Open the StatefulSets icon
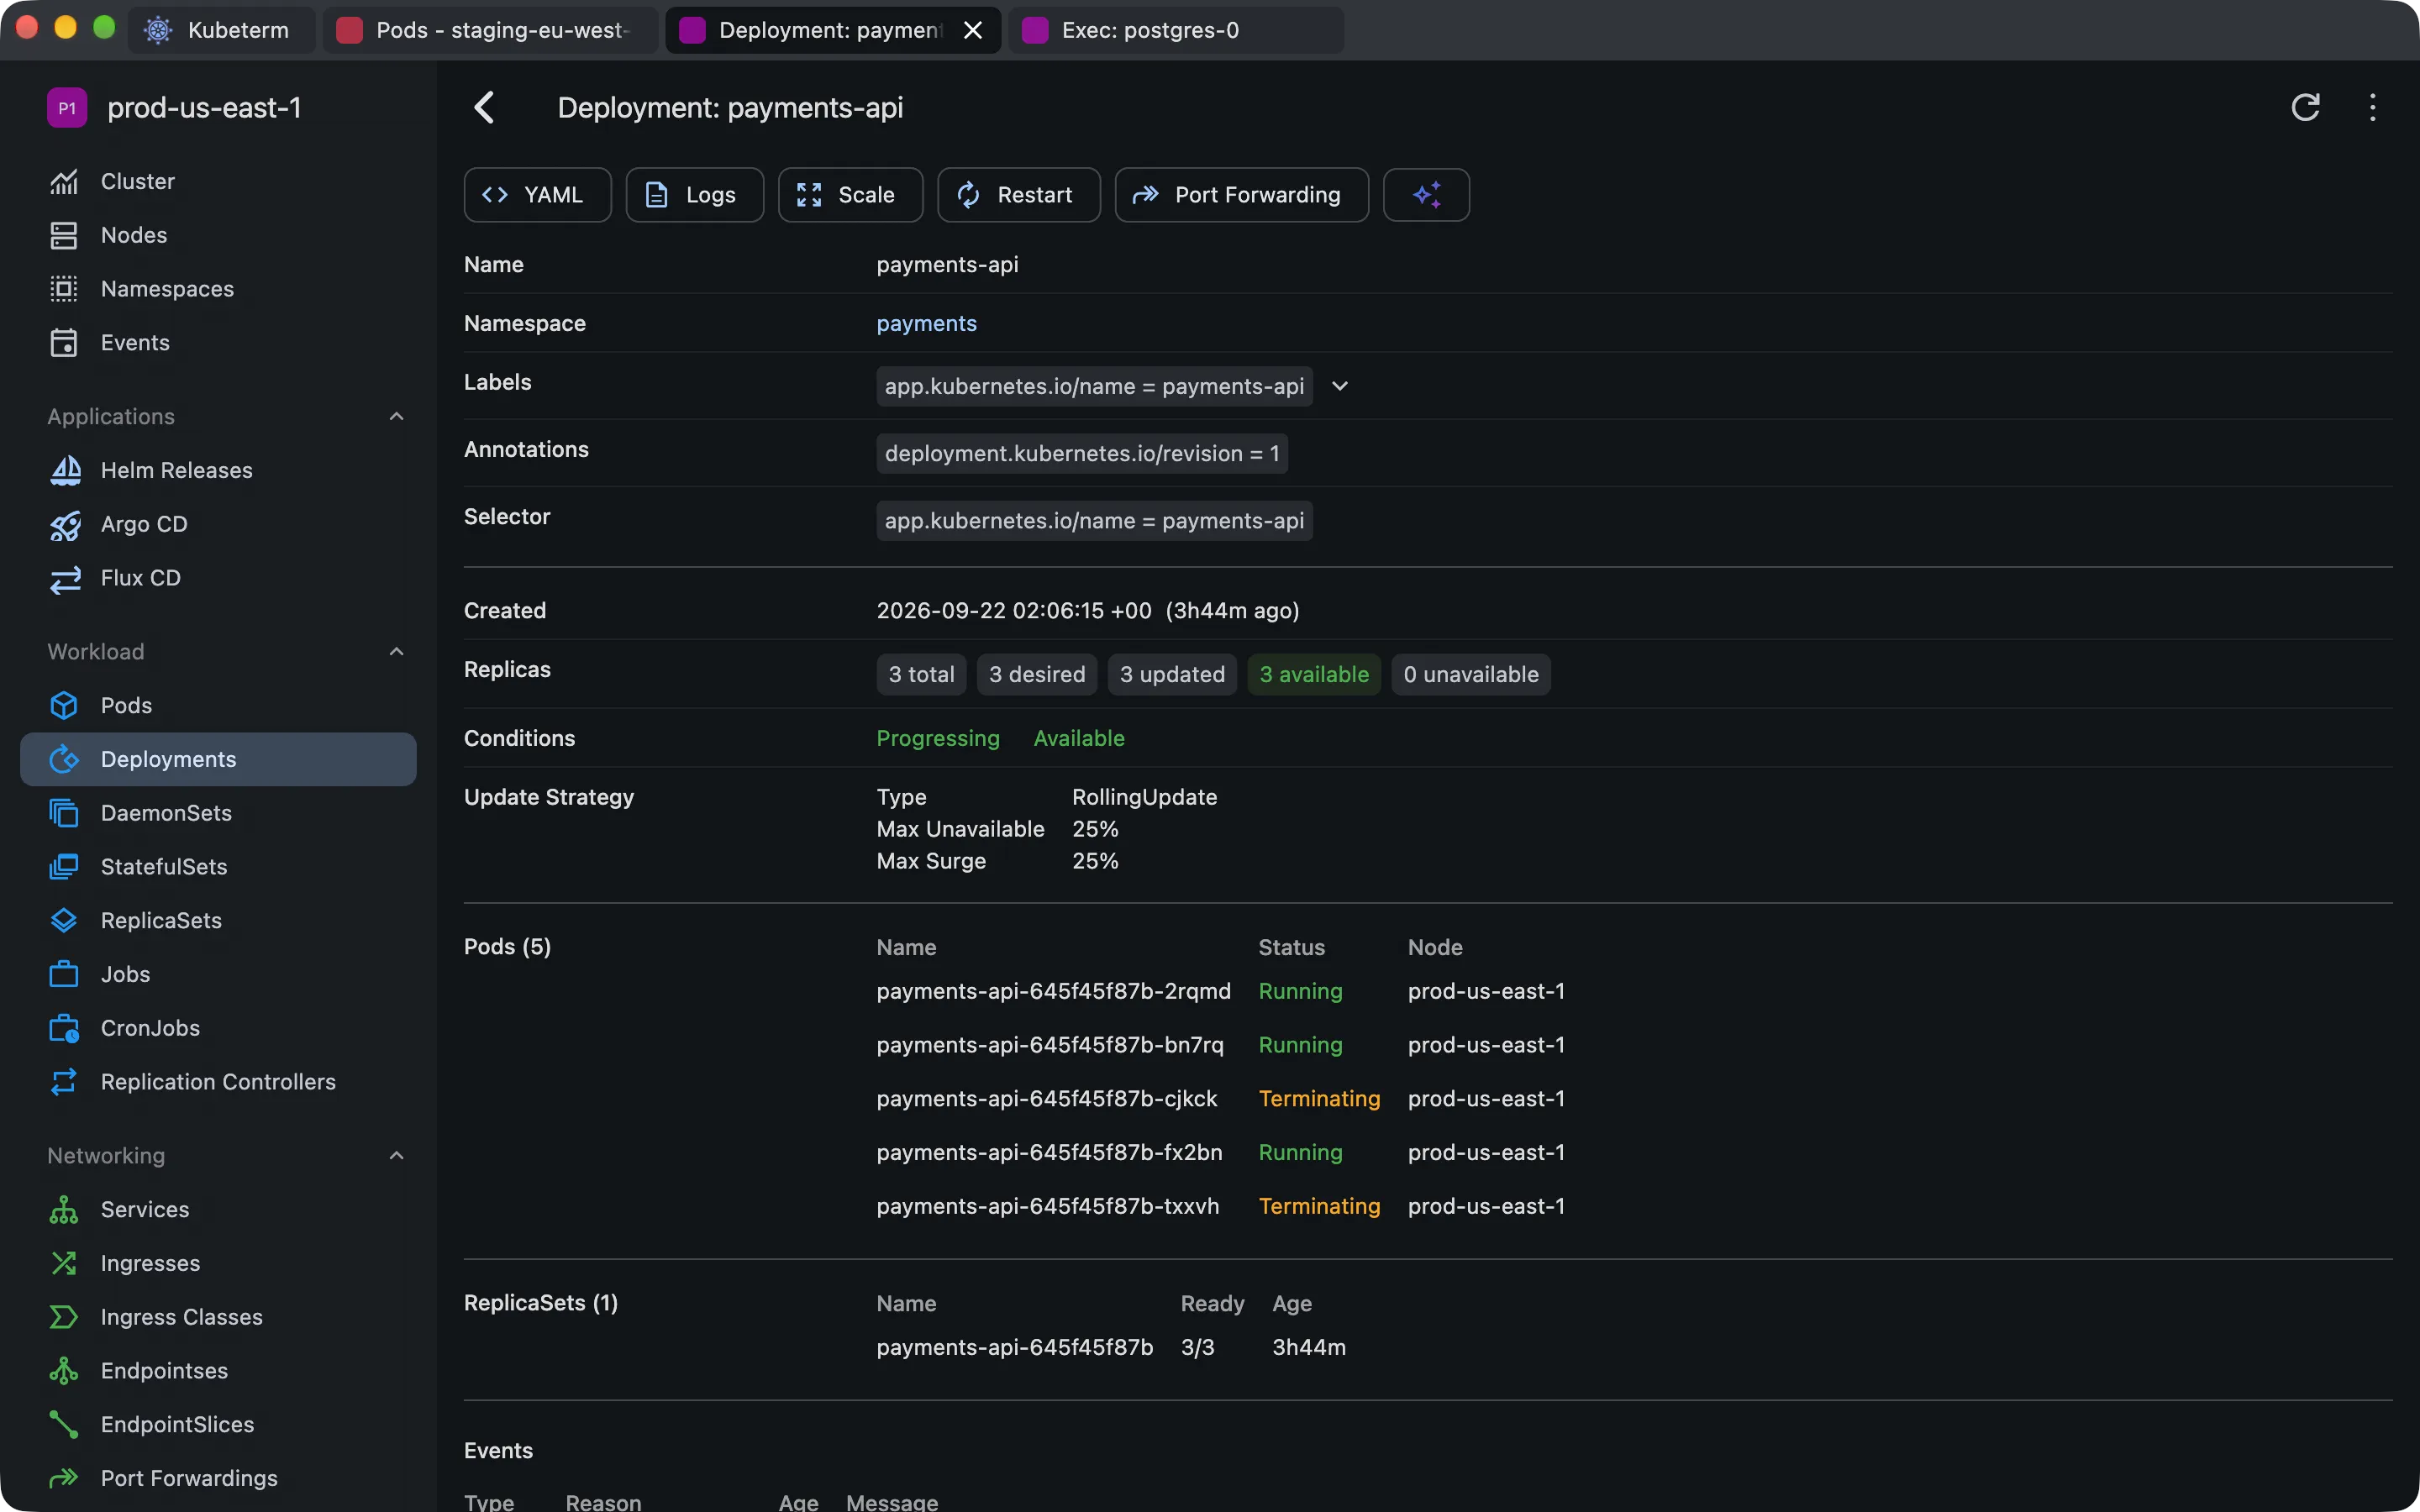Image resolution: width=2420 pixels, height=1512 pixels. click(x=64, y=867)
